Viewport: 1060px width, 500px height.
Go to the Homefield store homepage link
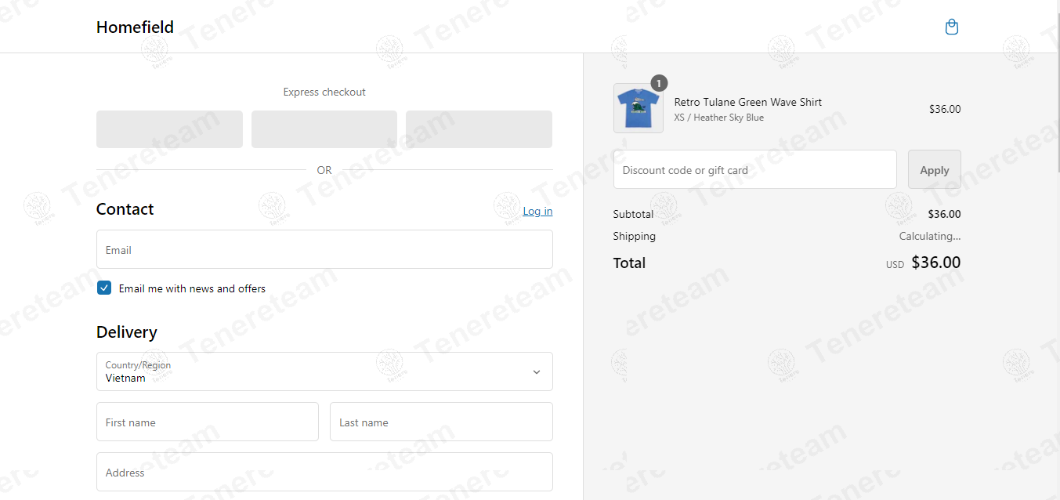point(135,27)
